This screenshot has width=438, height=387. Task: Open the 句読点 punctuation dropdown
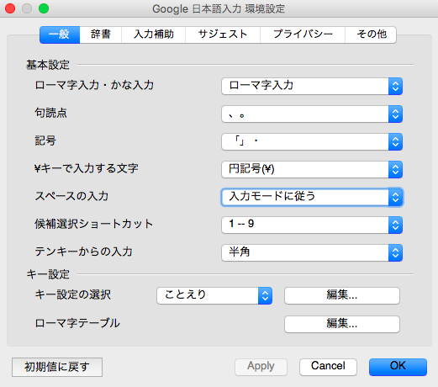pos(312,114)
